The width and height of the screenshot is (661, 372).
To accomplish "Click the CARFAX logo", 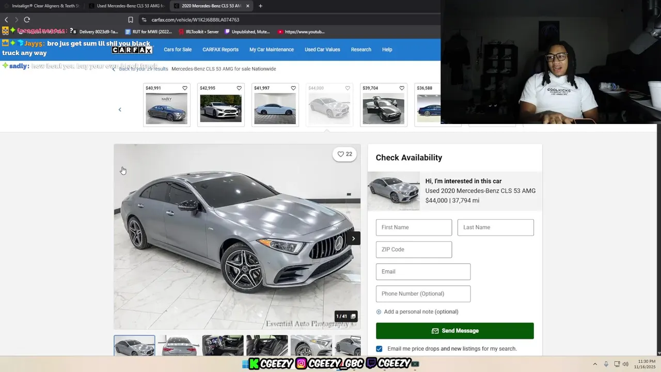I will pos(132,50).
